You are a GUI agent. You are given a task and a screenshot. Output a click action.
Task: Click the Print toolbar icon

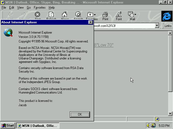[x=105, y=14]
